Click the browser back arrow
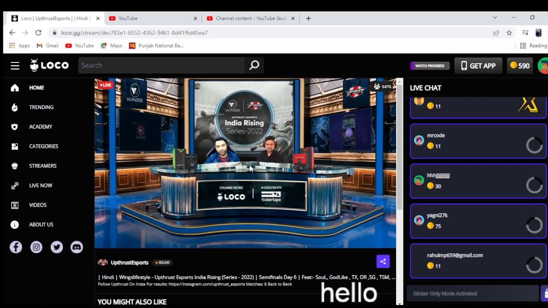 tap(12, 33)
